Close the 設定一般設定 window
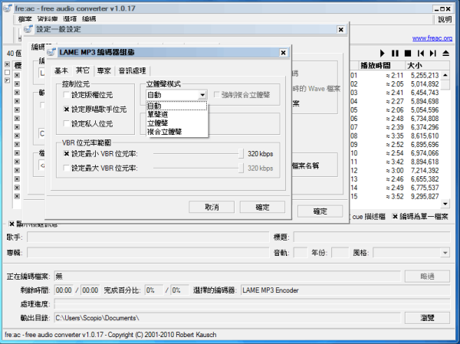This screenshot has height=344, width=460. (341, 30)
